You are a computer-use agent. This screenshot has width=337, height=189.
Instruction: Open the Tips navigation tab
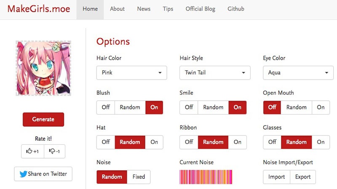pos(168,9)
